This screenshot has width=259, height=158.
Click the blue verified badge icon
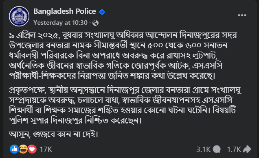[102, 12]
